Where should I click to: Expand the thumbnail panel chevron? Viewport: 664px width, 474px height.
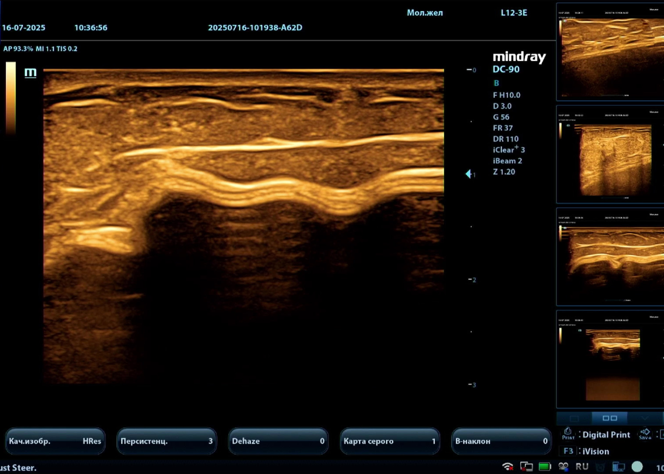coord(645,418)
